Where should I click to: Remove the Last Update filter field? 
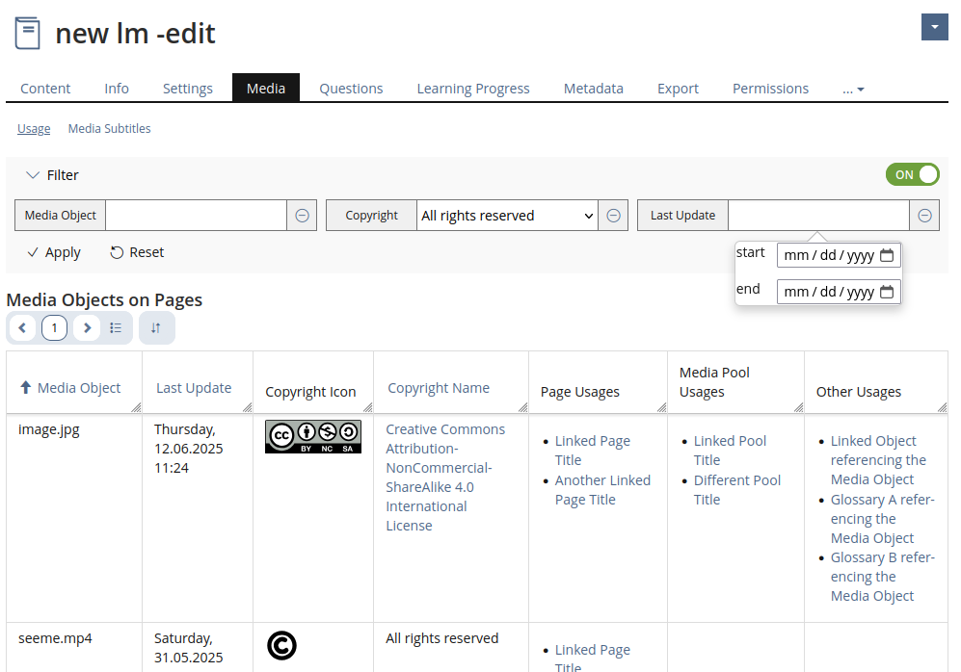coord(924,216)
